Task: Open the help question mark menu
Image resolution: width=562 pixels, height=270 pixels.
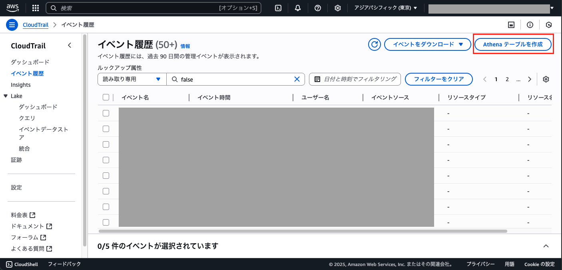Action: [318, 8]
